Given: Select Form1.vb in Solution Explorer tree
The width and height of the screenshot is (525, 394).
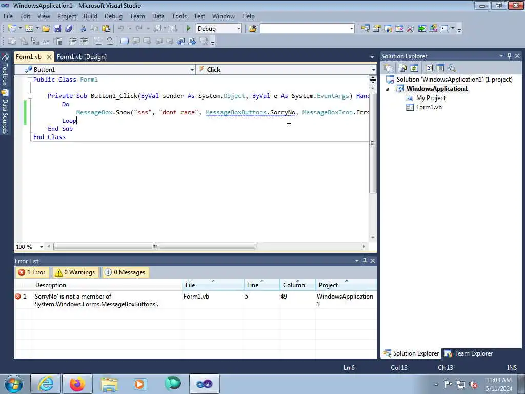Looking at the screenshot, I should pyautogui.click(x=429, y=107).
